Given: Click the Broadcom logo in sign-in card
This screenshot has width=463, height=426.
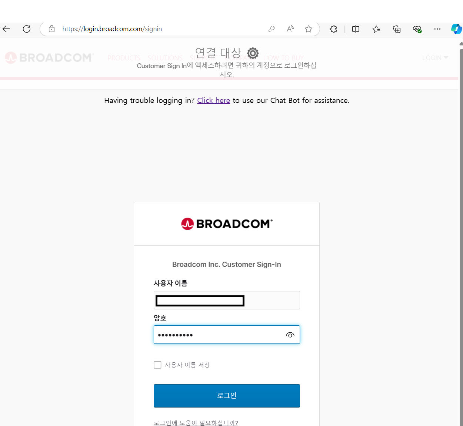Looking at the screenshot, I should pos(227,224).
